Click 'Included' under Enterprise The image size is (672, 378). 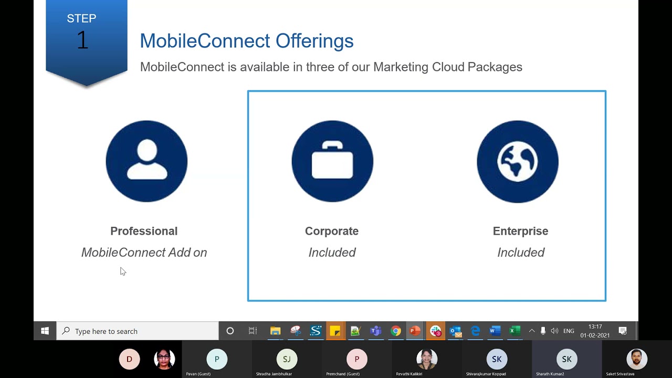(521, 253)
